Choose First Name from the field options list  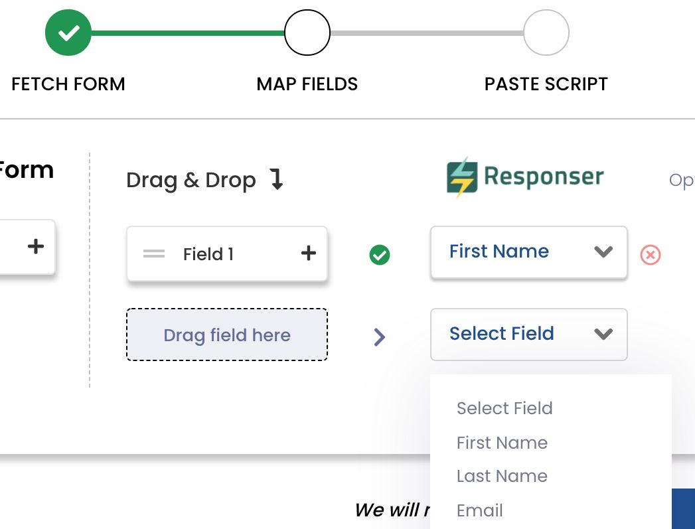click(502, 443)
